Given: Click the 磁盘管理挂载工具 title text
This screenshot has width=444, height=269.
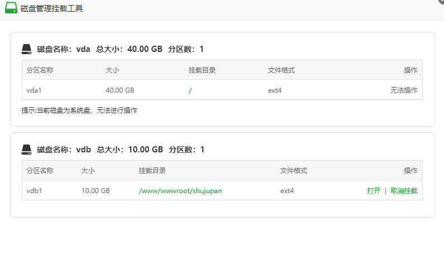Looking at the screenshot, I should pos(51,8).
